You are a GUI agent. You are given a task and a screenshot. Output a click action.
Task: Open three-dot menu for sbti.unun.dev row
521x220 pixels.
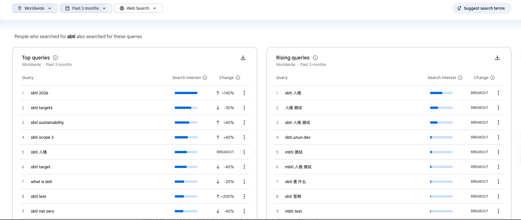(498, 137)
